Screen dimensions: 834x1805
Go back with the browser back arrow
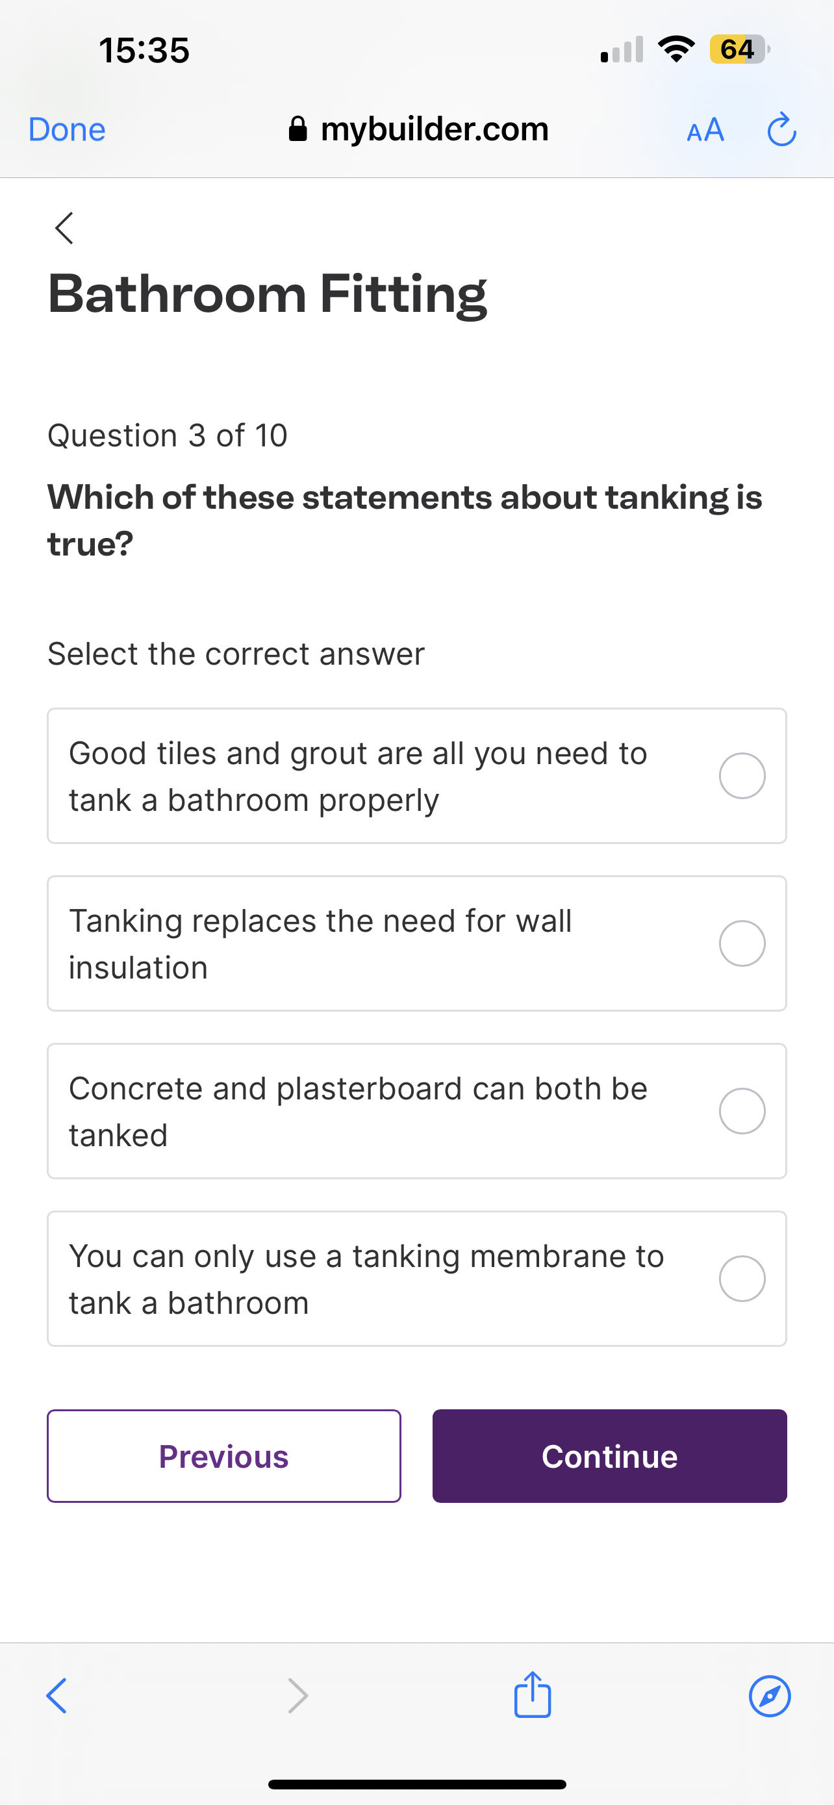pos(57,1696)
